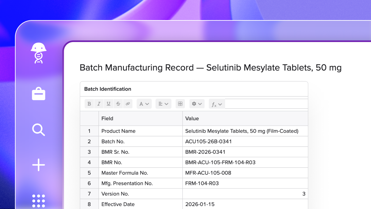The width and height of the screenshot is (371, 209).
Task: Toggle underline formatting
Action: pos(108,104)
